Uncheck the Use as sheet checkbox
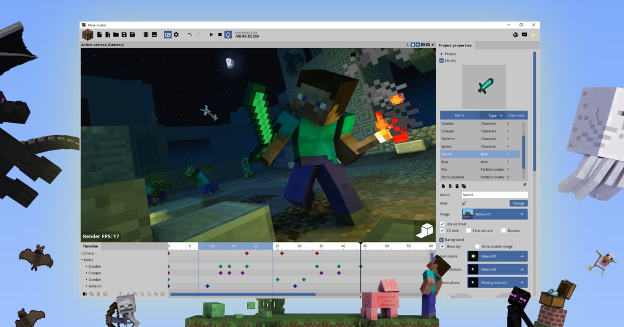 (442, 224)
